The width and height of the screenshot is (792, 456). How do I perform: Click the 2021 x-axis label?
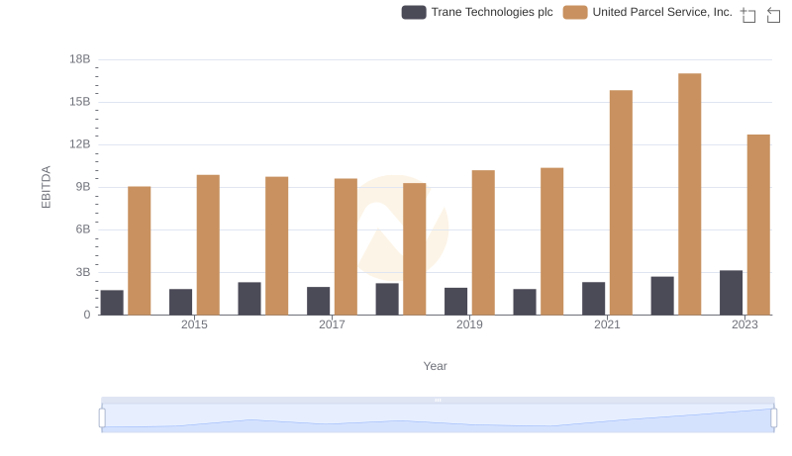point(607,324)
